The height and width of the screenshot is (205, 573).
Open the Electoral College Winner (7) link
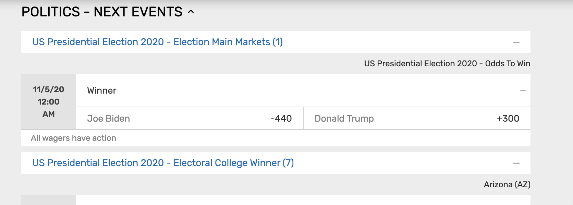[x=163, y=163]
